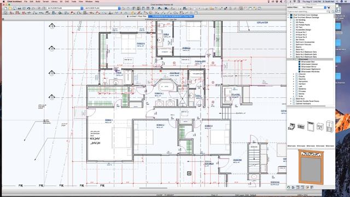Click the Library Browser search field
This screenshot has height=197, width=350.
(x=307, y=11)
